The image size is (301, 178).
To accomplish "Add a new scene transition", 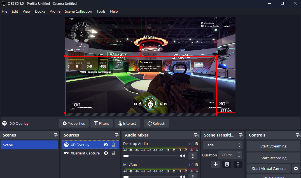I will tap(216, 164).
